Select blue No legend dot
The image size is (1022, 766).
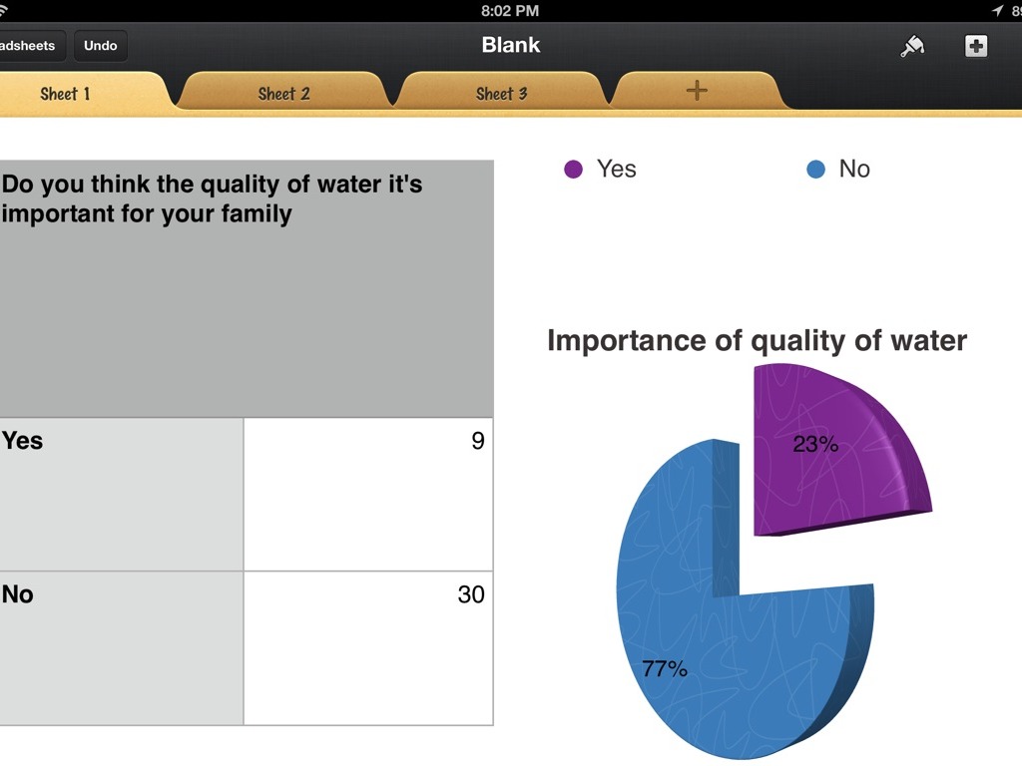(816, 170)
